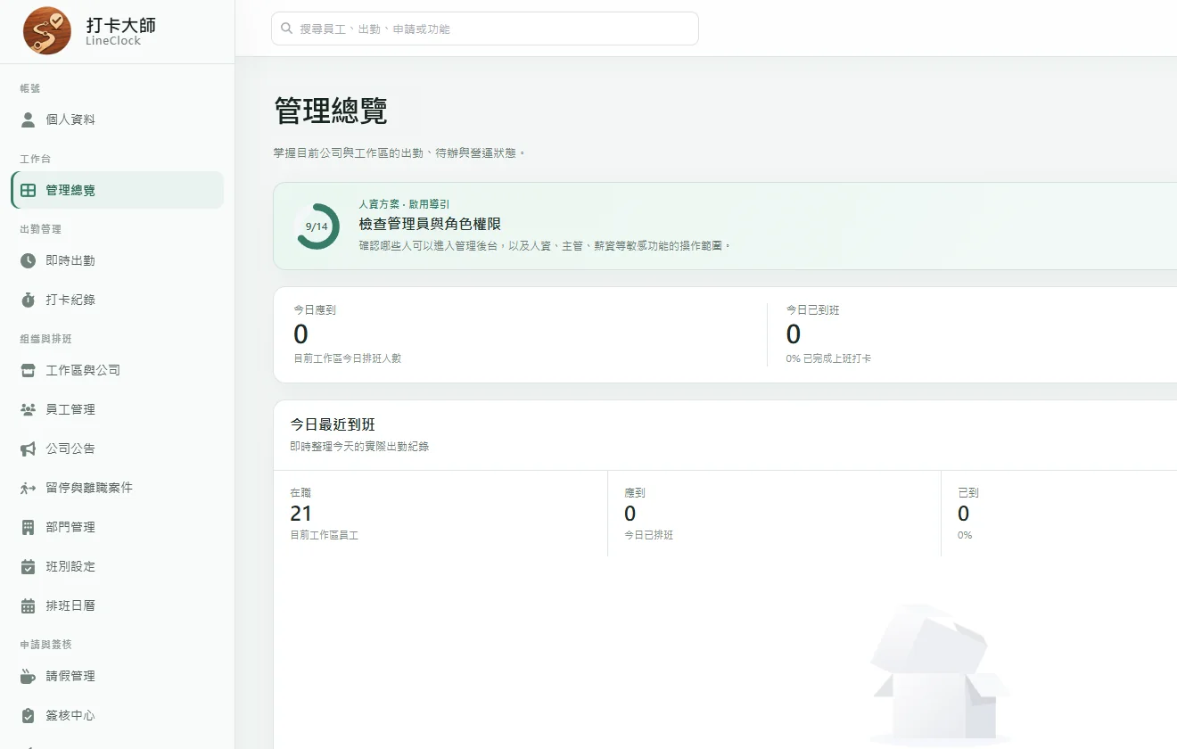Click the calendar-check icon for 班別設定

coord(28,566)
